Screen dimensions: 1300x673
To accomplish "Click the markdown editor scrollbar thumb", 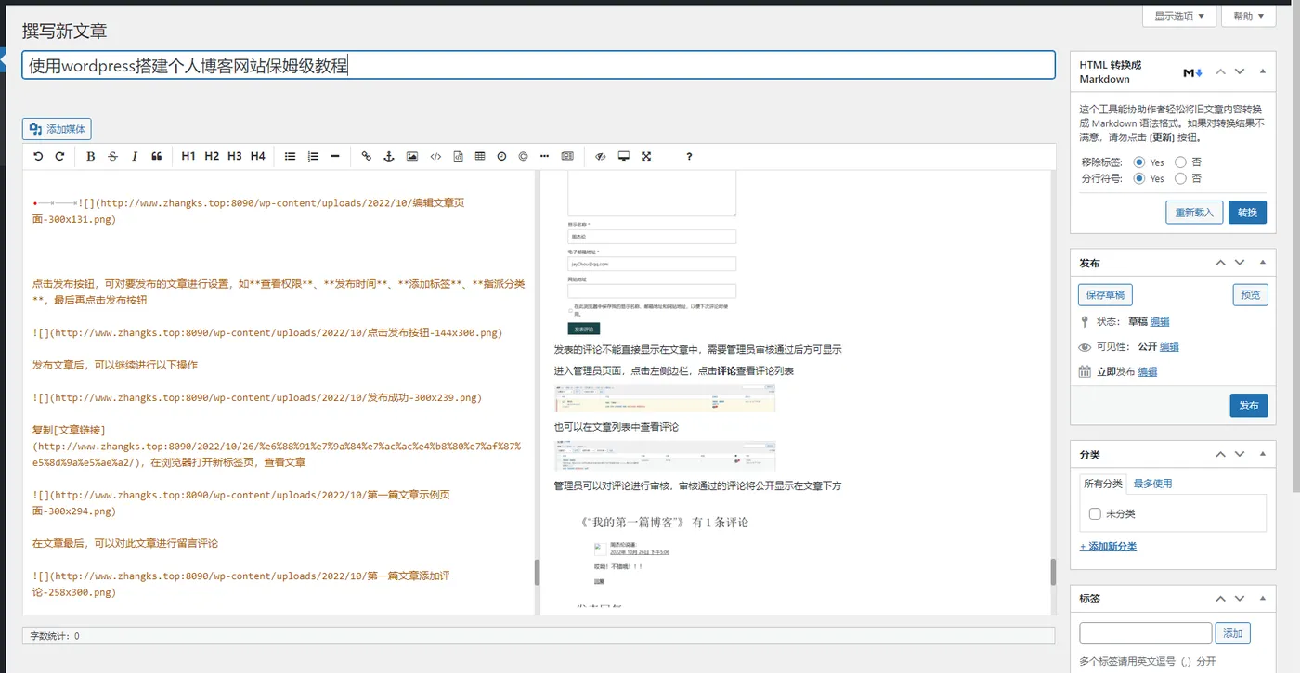I will pyautogui.click(x=537, y=573).
